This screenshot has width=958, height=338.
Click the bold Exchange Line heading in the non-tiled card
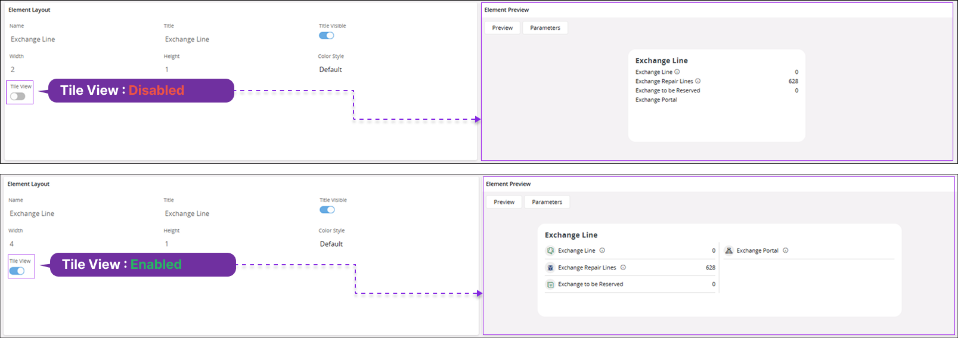[x=662, y=61]
